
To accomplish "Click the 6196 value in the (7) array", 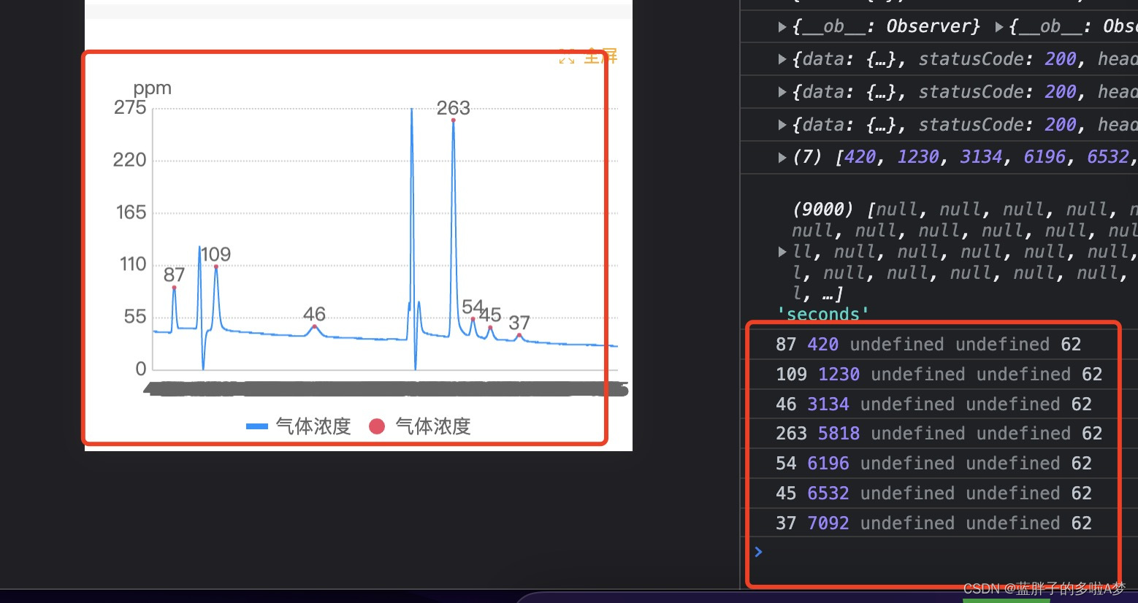I will [1045, 157].
